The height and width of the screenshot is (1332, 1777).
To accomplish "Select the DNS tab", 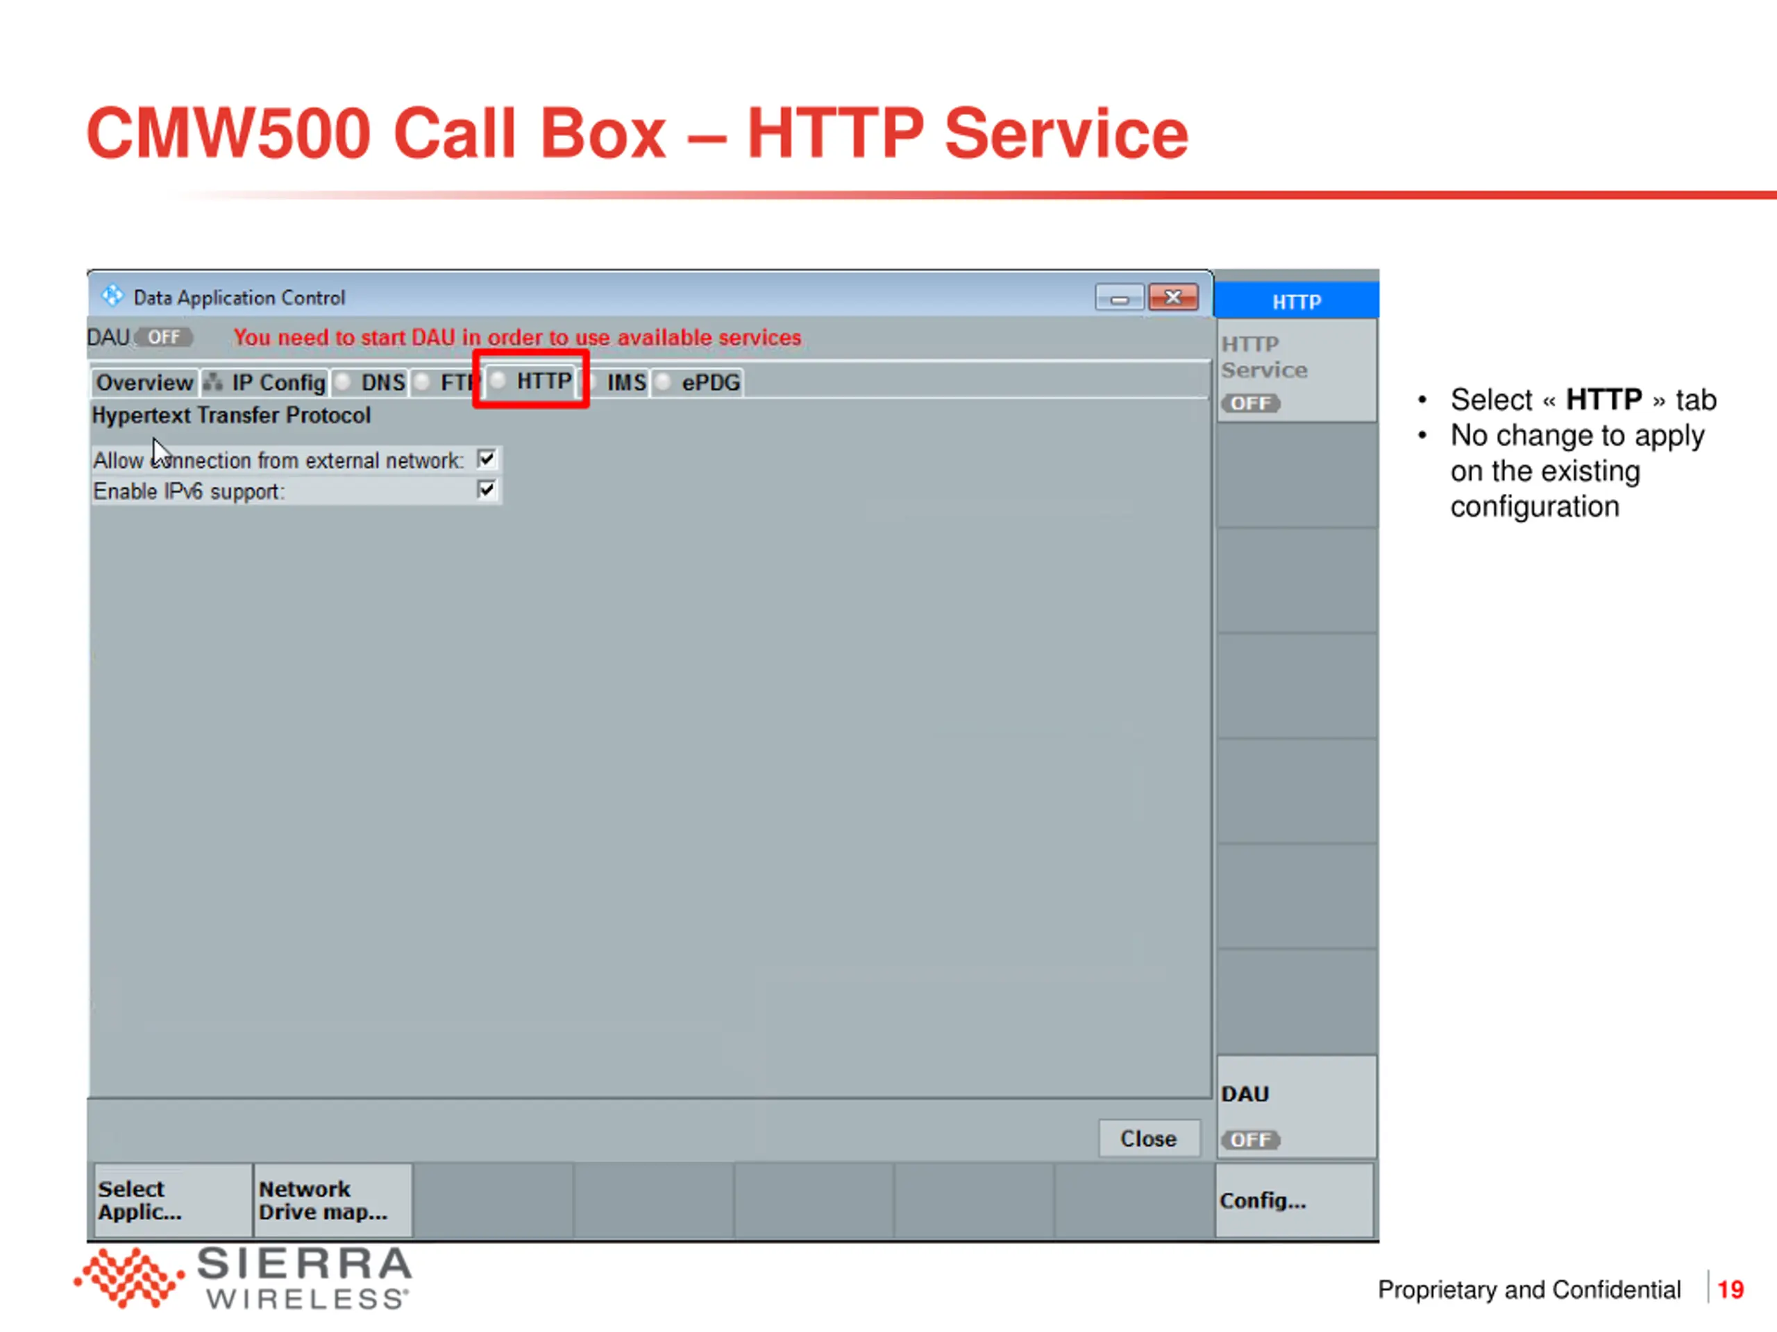I will tap(371, 382).
